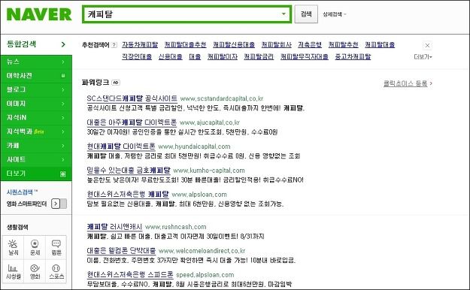Image resolution: width=470 pixels, height=290 pixels.
Task: Open the 뉴스 sidebar menu item
Action: [36, 62]
